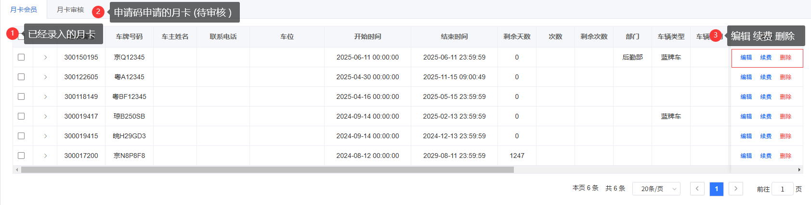This screenshot has width=811, height=205.
Task: Click the 共 6 条 total count
Action: click(615, 188)
